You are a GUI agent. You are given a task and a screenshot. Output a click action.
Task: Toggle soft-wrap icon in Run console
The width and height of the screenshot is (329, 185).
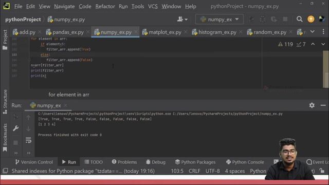pos(29,140)
